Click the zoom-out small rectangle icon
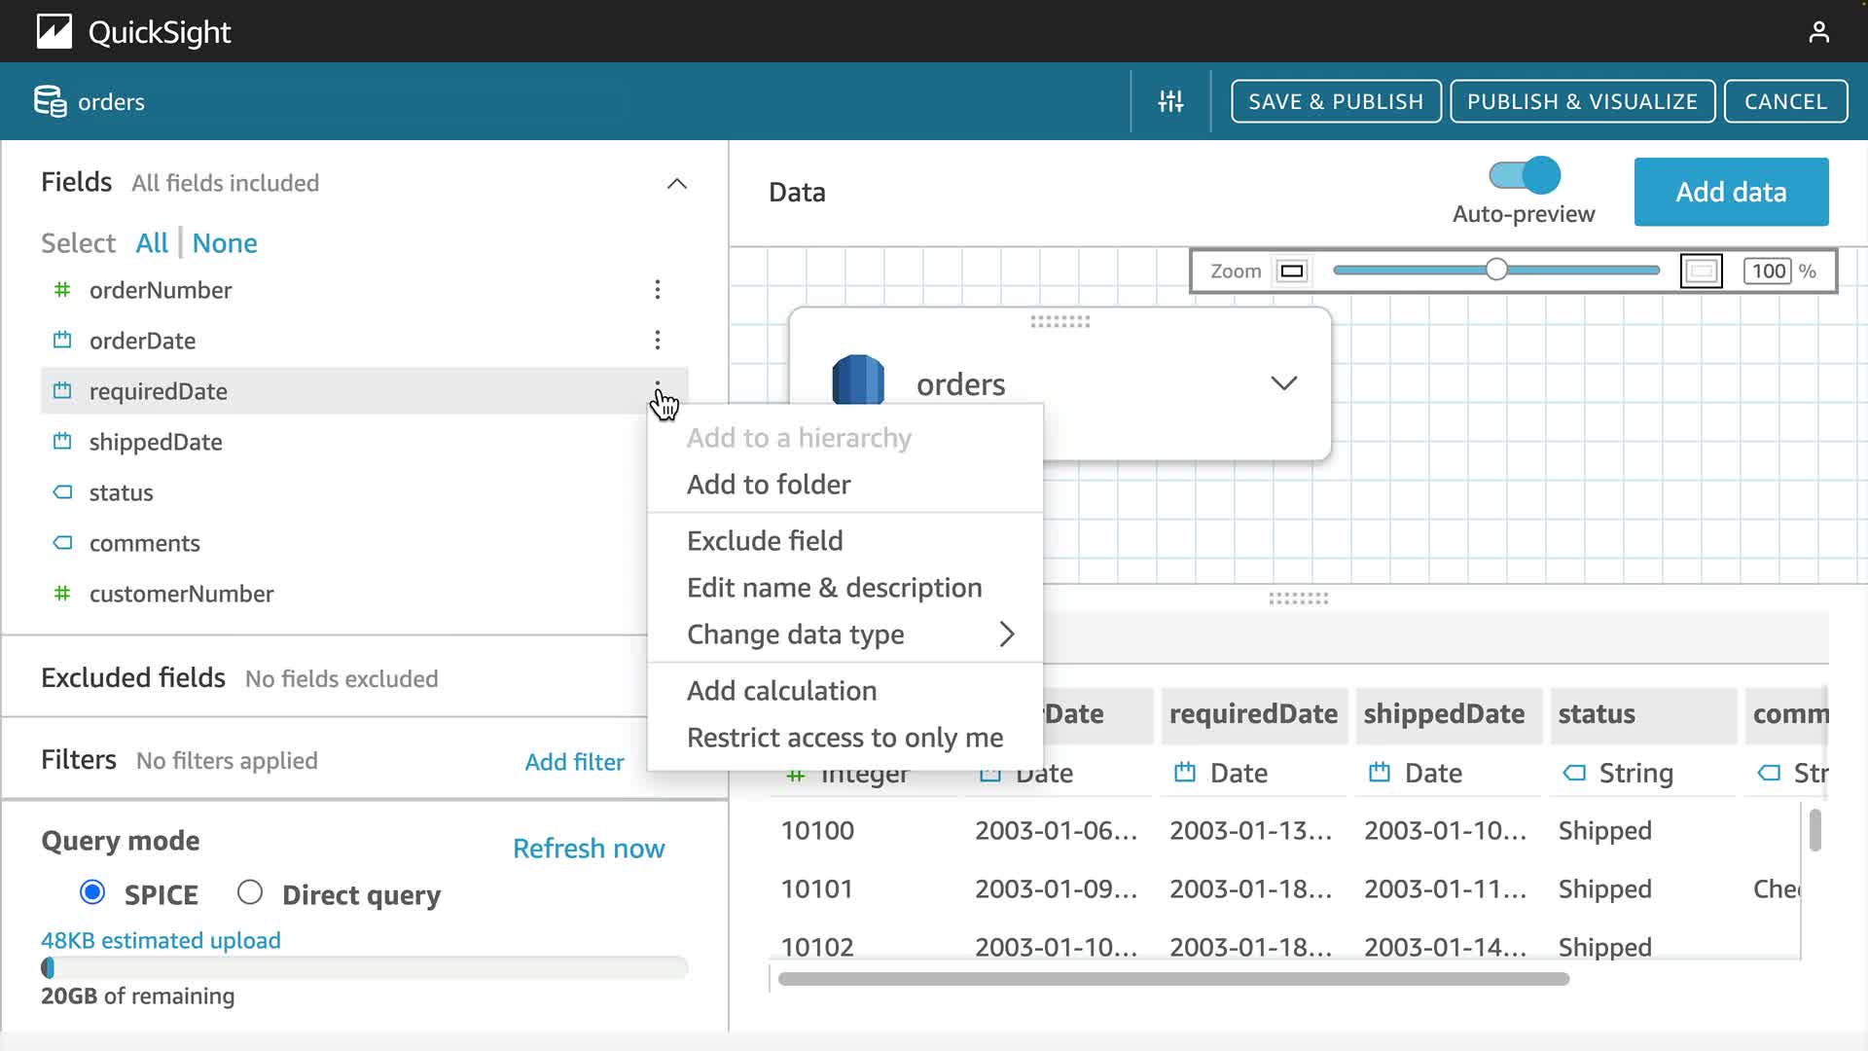Screen dimensions: 1868x1051 pyautogui.click(x=1292, y=272)
